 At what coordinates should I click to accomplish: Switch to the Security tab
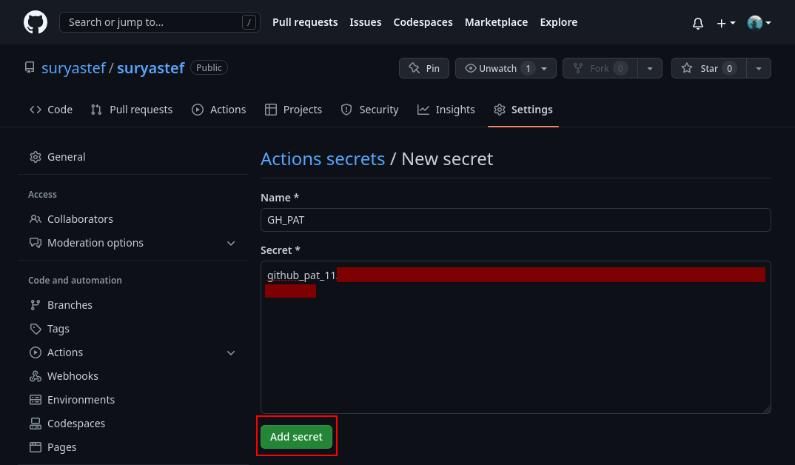pos(369,110)
